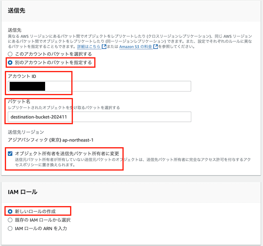
Task: Click external-link icon after Amazon S3 の料金
Action: 155,46
